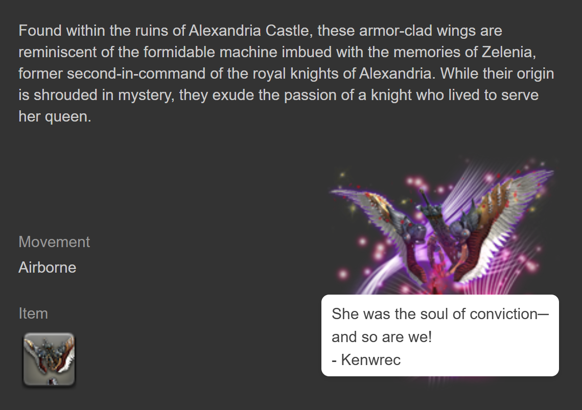
Task: Select the "Airborne" movement value
Action: click(x=48, y=268)
